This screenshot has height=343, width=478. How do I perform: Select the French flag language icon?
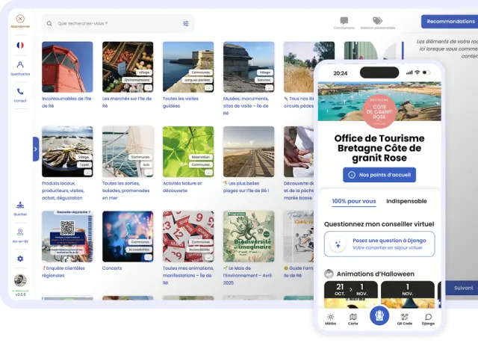[x=20, y=45]
